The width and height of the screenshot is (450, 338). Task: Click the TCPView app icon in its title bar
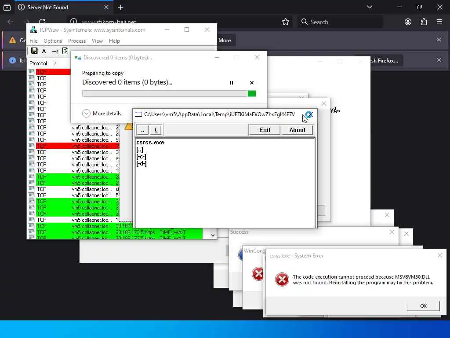coord(33,29)
